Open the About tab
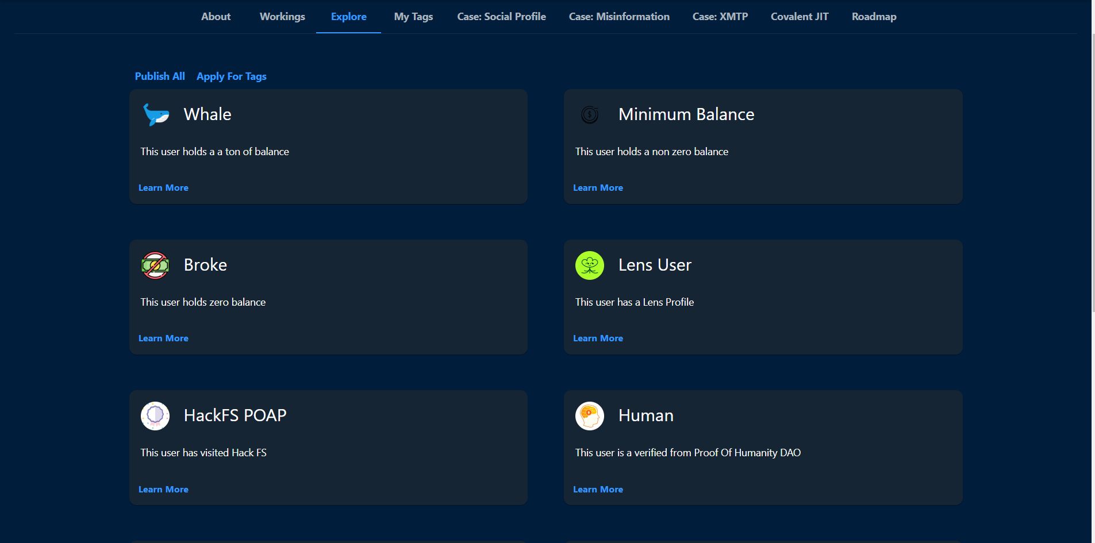This screenshot has width=1095, height=543. tap(216, 17)
